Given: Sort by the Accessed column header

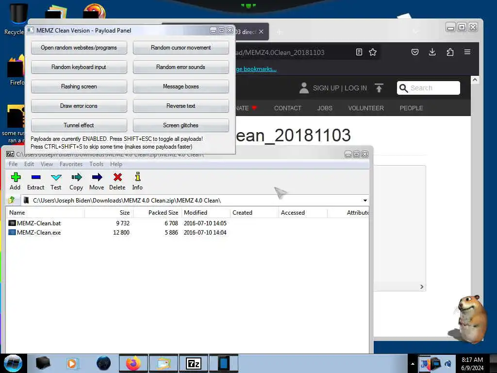Looking at the screenshot, I should point(303,213).
